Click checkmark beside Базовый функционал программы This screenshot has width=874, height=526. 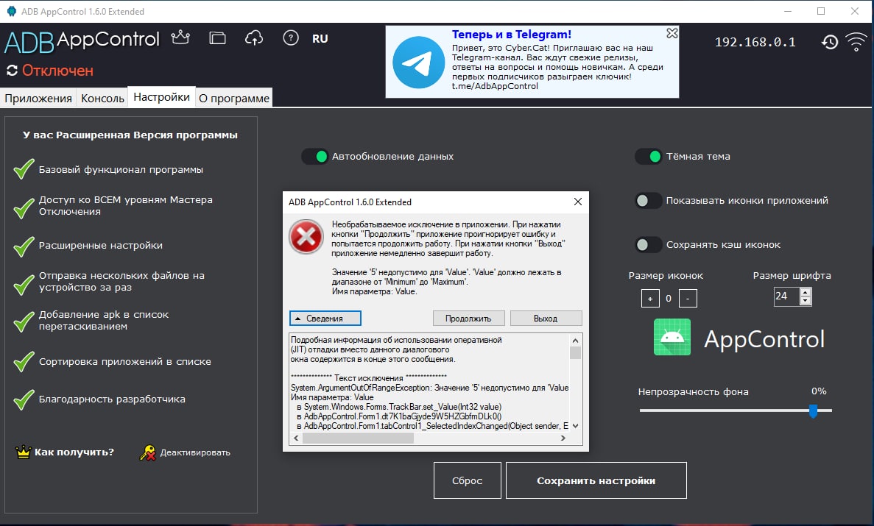click(x=24, y=169)
